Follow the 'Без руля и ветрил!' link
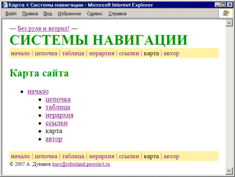The image size is (235, 177). click(x=43, y=29)
